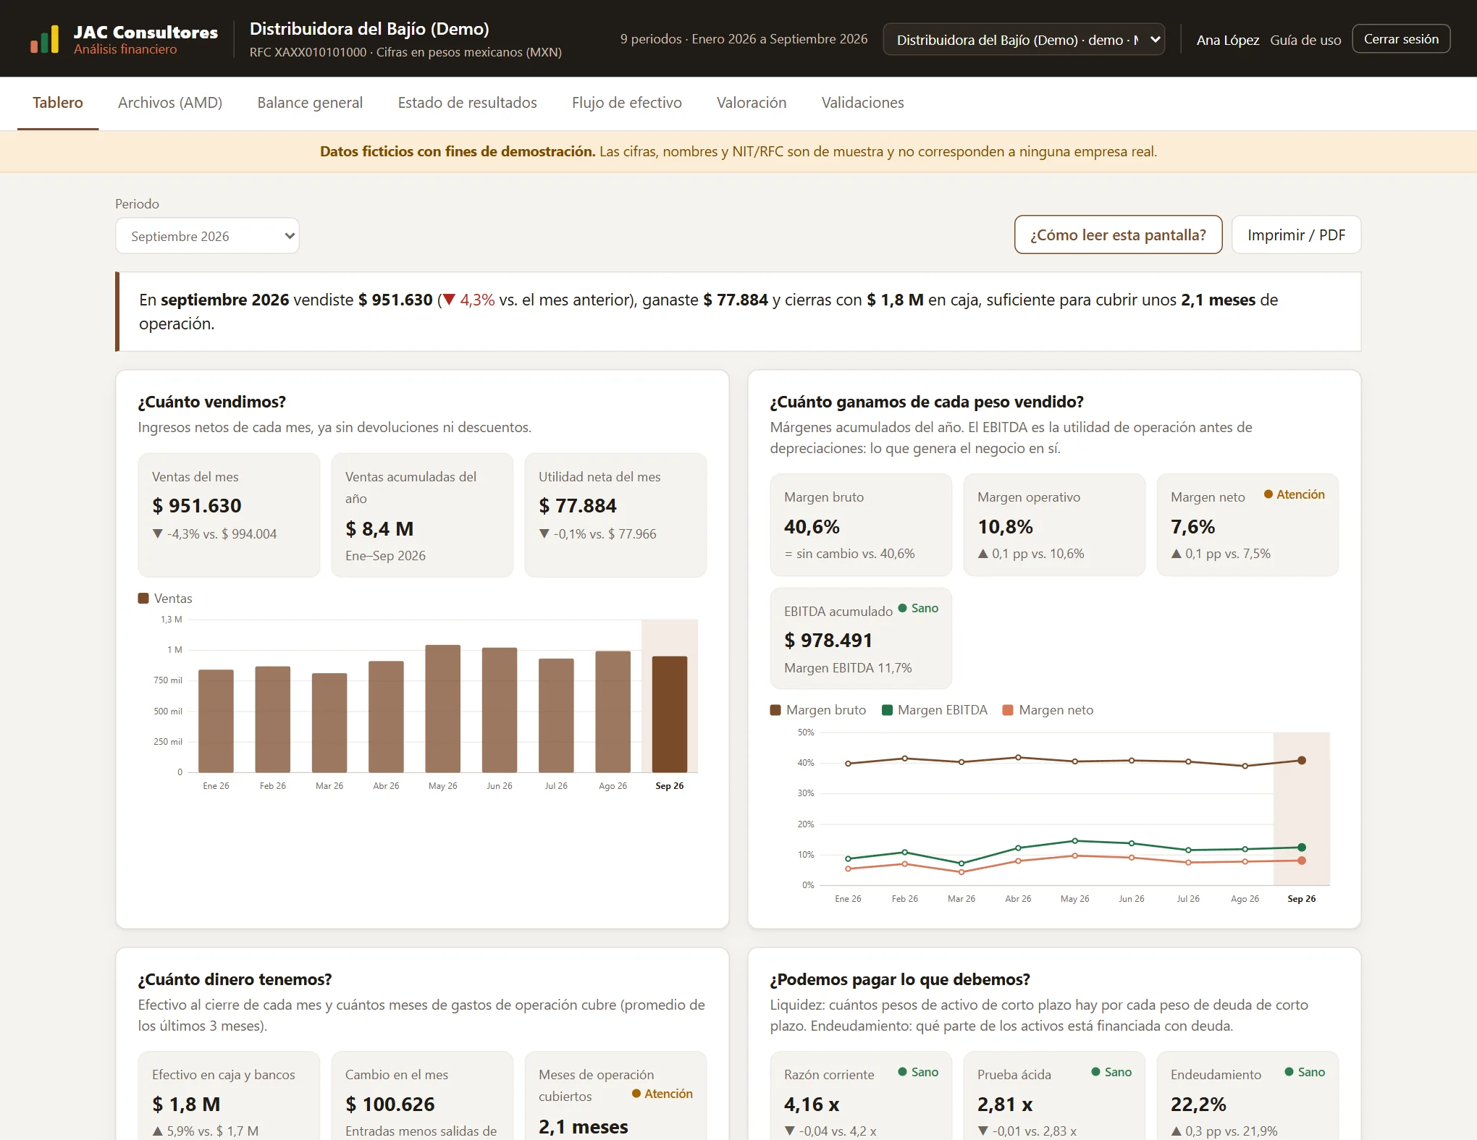
Task: Click the Mar 26 sales bar
Action: tap(329, 723)
